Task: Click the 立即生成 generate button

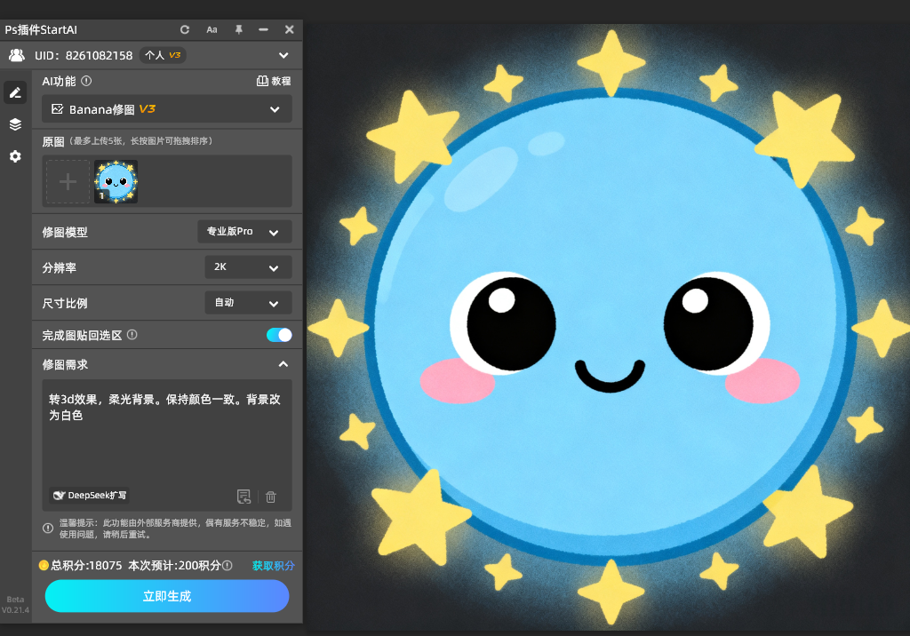Action: 167,596
